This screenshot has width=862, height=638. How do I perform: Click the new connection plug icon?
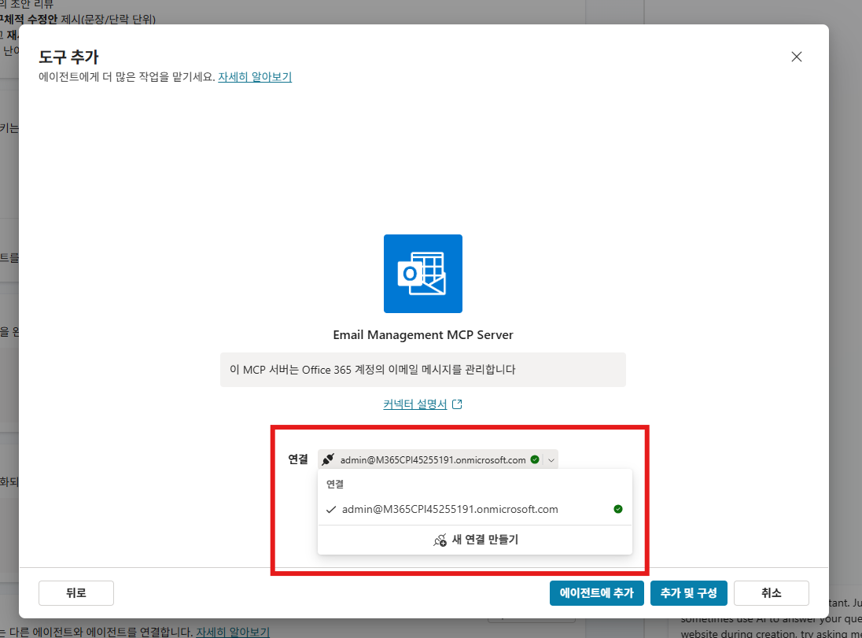(x=440, y=540)
